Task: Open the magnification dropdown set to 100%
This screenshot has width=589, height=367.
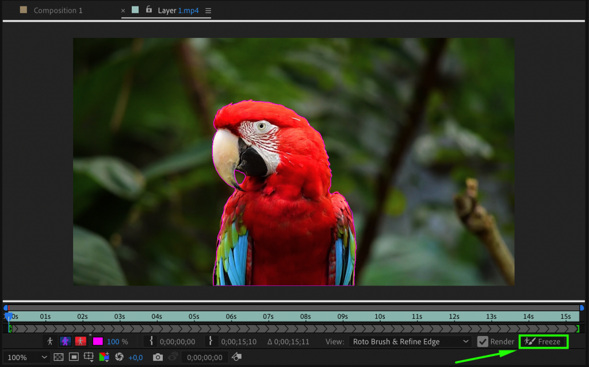Action: [x=26, y=357]
